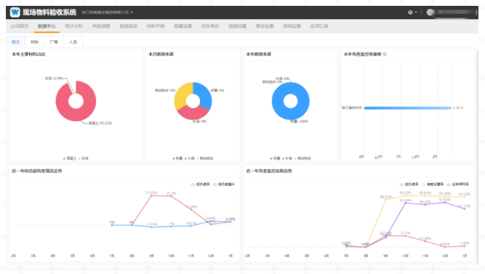
Task: Toggle the yellow-line legend in the right line chart
Action: click(433, 185)
